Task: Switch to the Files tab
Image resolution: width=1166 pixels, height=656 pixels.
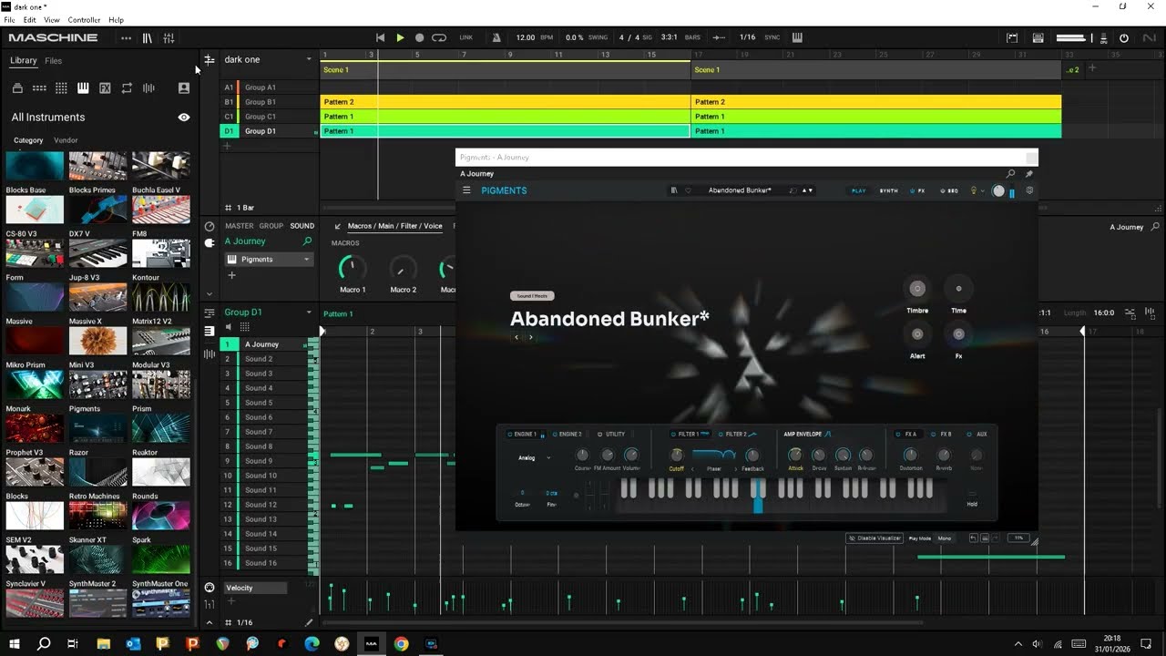Action: 54,61
